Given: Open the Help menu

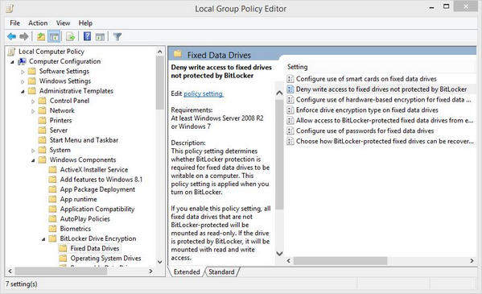Looking at the screenshot, I should coord(85,23).
